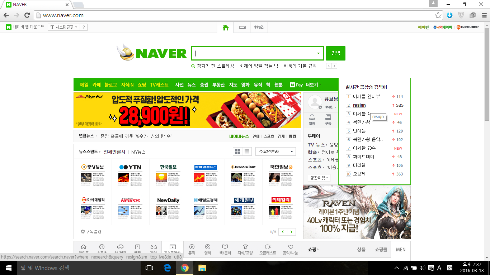Click the Hangame link at top right
Screen dimensions: 490x275
coord(468,27)
